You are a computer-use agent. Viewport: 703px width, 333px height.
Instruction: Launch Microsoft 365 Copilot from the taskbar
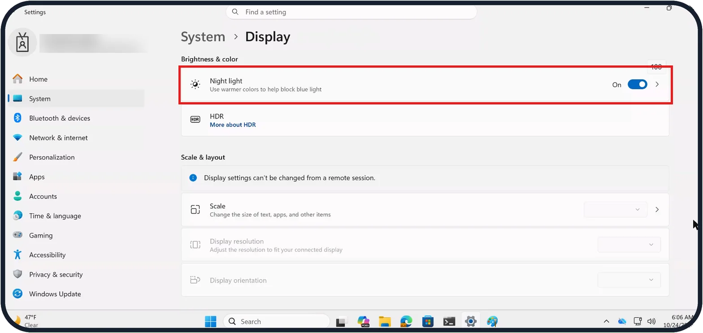(x=363, y=321)
